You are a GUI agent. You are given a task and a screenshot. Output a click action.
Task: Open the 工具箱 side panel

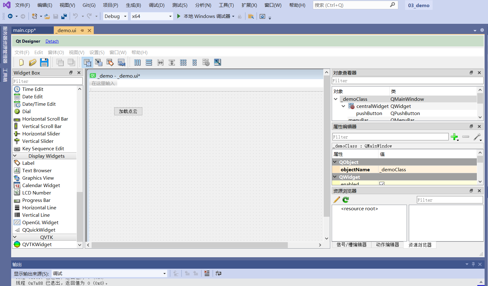(x=5, y=75)
